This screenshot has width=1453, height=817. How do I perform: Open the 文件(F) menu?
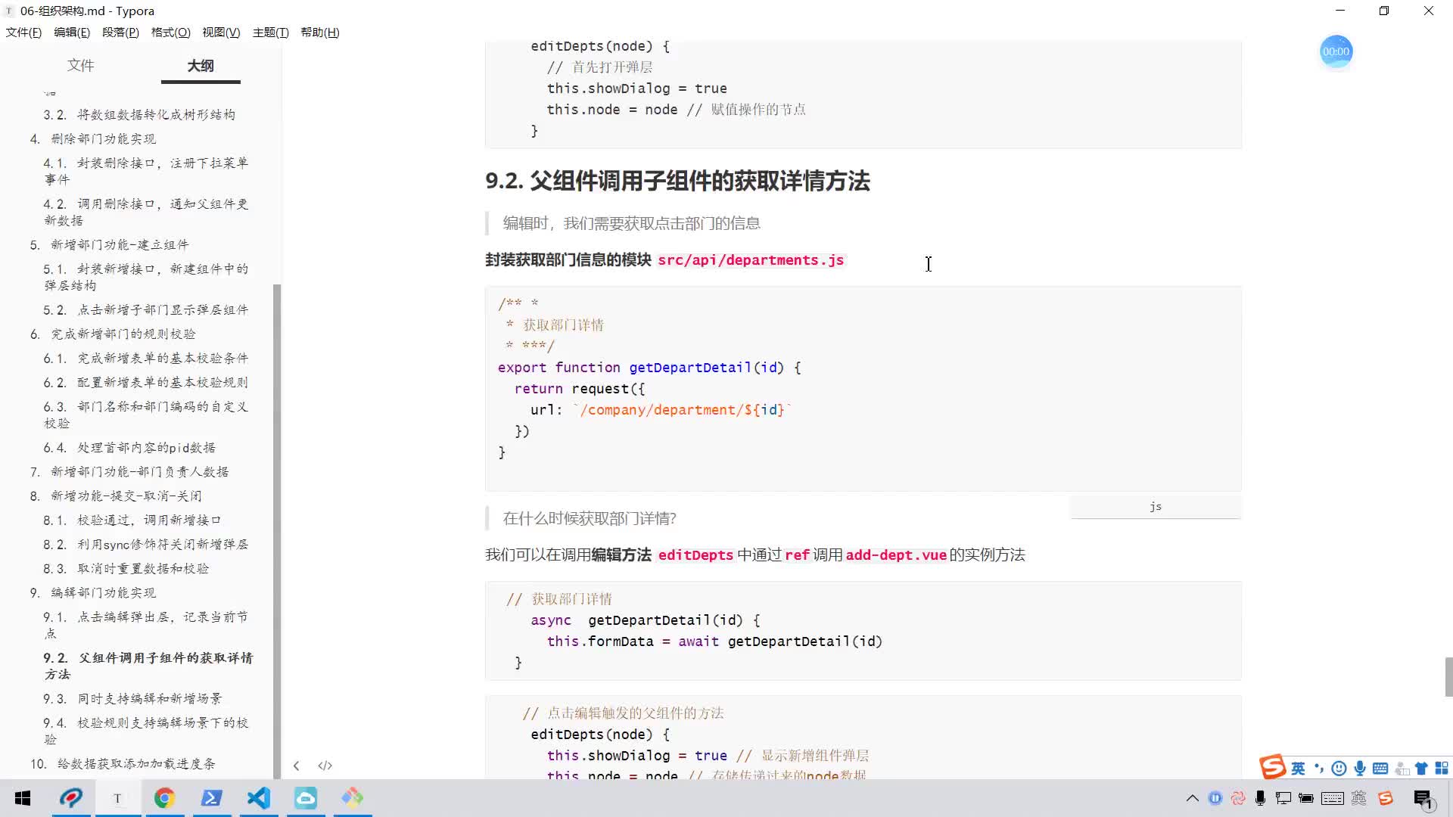click(23, 32)
